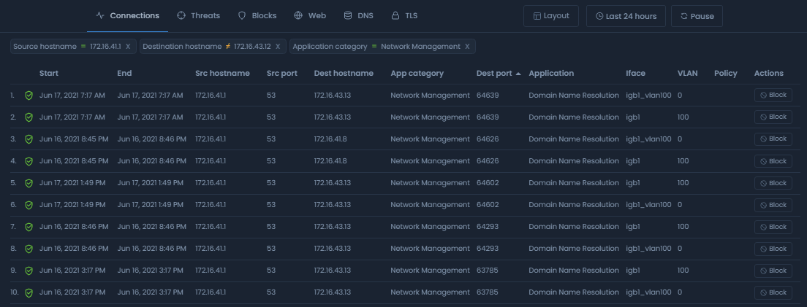The image size is (807, 307).
Task: Click VLAN value 100 in row 2
Action: pyautogui.click(x=683, y=117)
